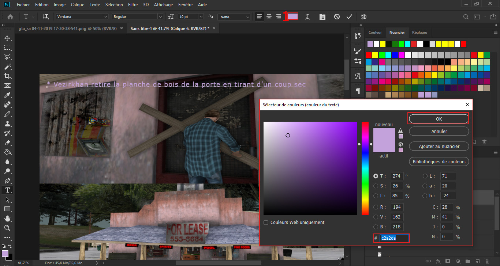Select the Zoom tool
The image size is (500, 266).
click(7, 228)
